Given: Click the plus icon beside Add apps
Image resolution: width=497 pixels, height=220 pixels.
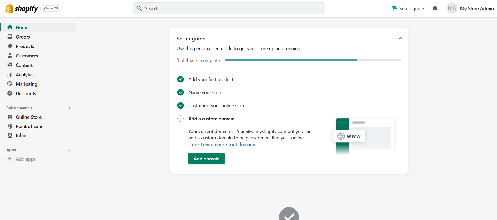Looking at the screenshot, I should (10, 159).
